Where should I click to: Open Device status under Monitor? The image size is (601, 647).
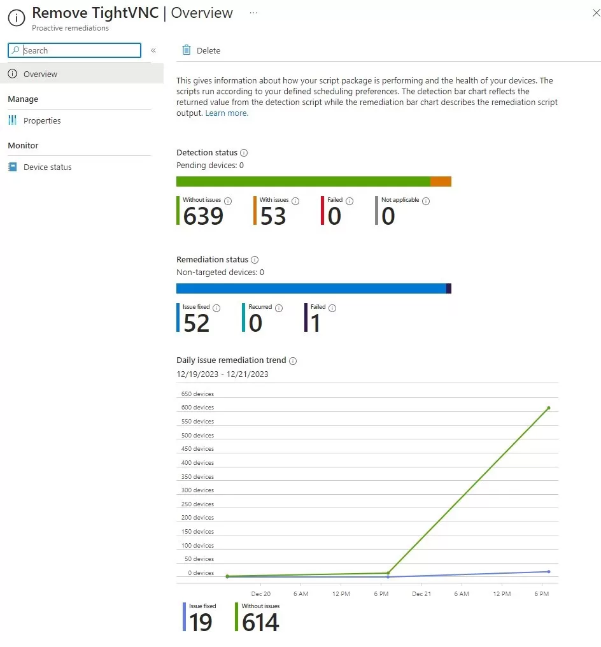(x=48, y=167)
